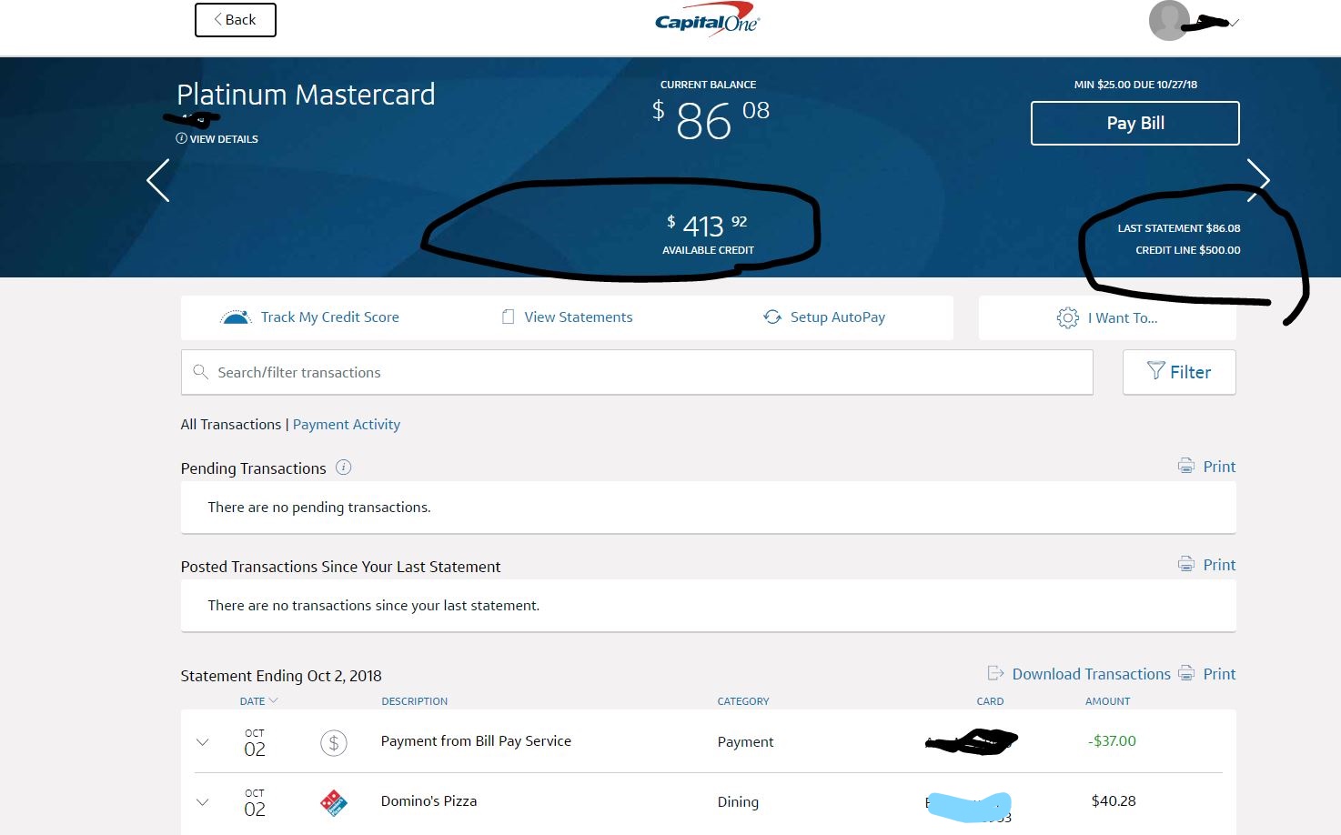Switch to the Payment Activity tab

click(347, 425)
